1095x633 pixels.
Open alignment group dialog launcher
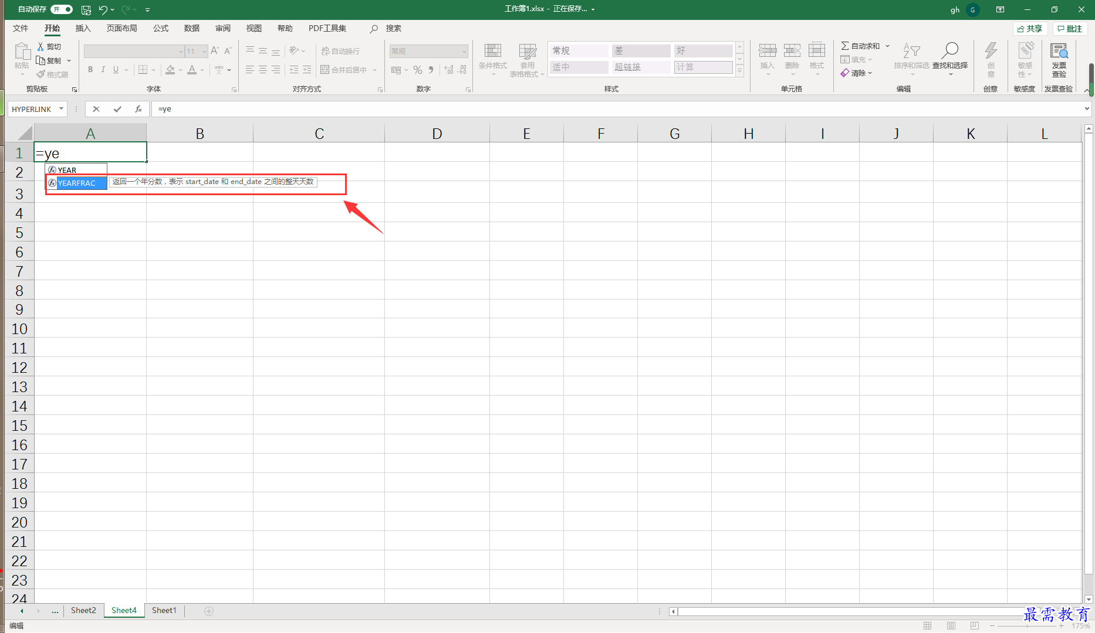[380, 90]
